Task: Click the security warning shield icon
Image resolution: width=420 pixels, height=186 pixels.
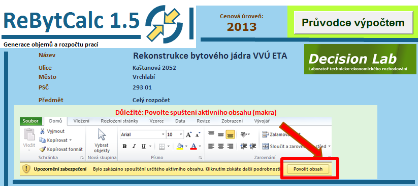Action: [x=26, y=169]
